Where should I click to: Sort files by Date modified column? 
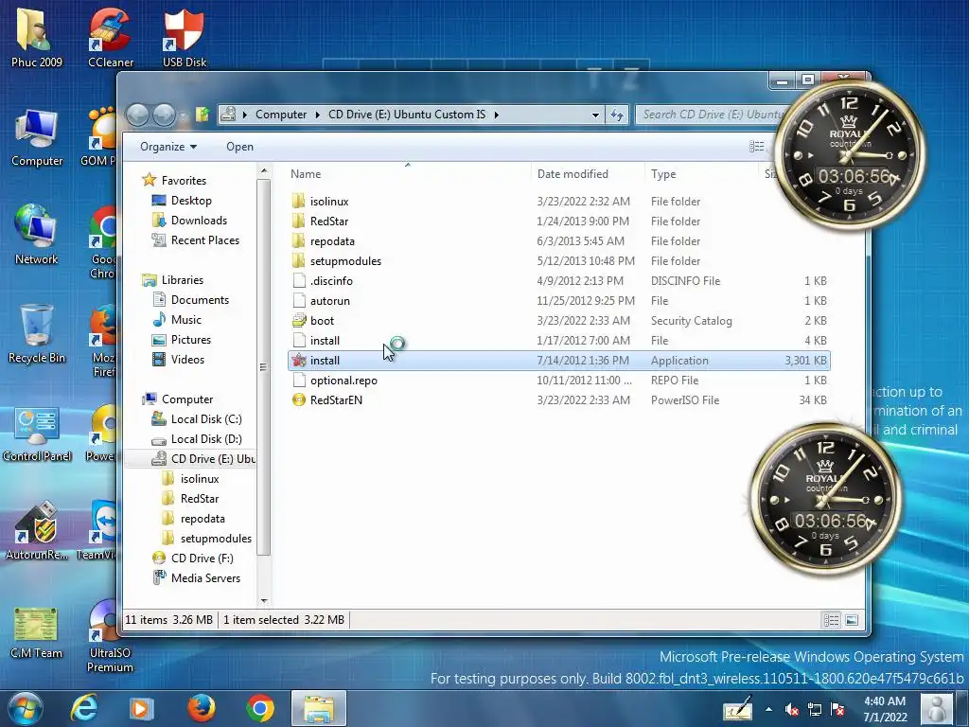pyautogui.click(x=587, y=174)
